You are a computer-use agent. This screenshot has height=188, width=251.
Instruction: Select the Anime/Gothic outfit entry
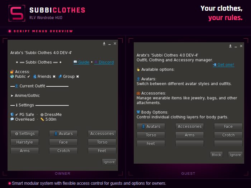pos(25,96)
